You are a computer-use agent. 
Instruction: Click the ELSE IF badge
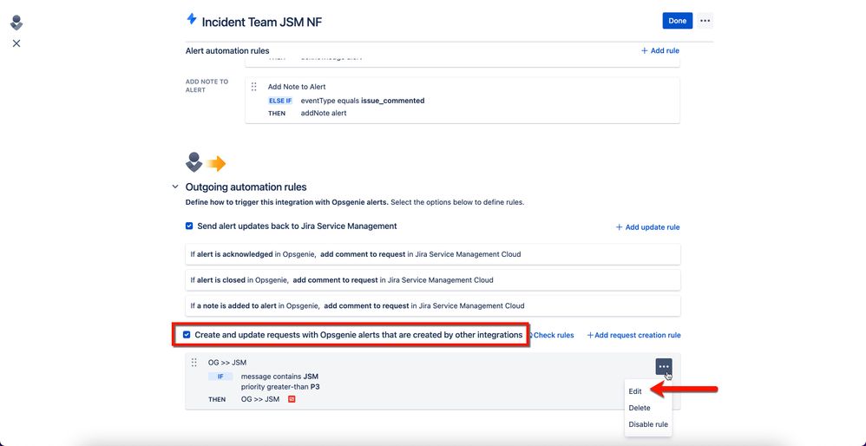tap(280, 101)
